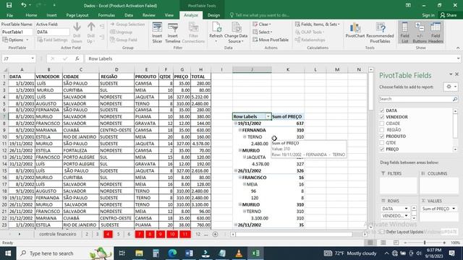
Task: Click the zoom in plus button
Action: 444,243
